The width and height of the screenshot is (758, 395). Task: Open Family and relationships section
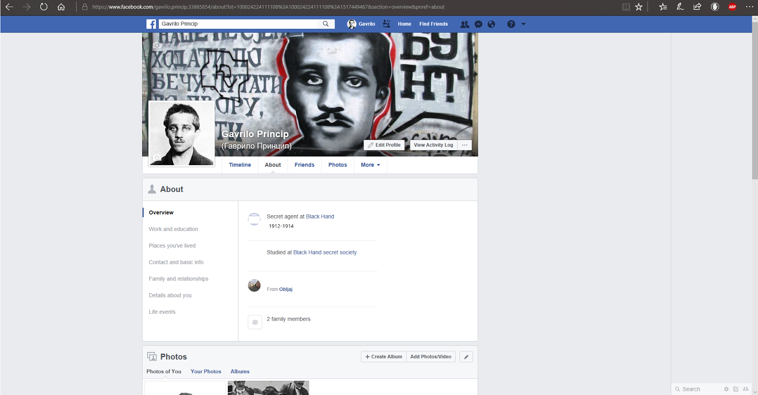pos(179,279)
